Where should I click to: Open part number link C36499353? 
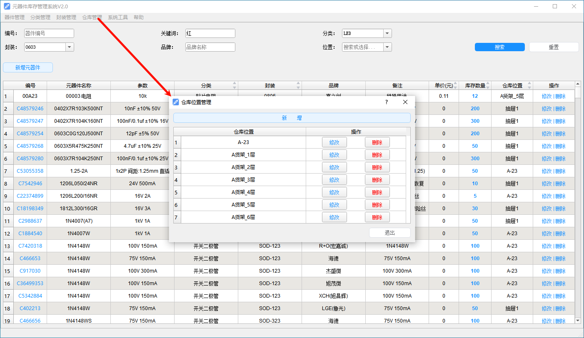point(30,283)
